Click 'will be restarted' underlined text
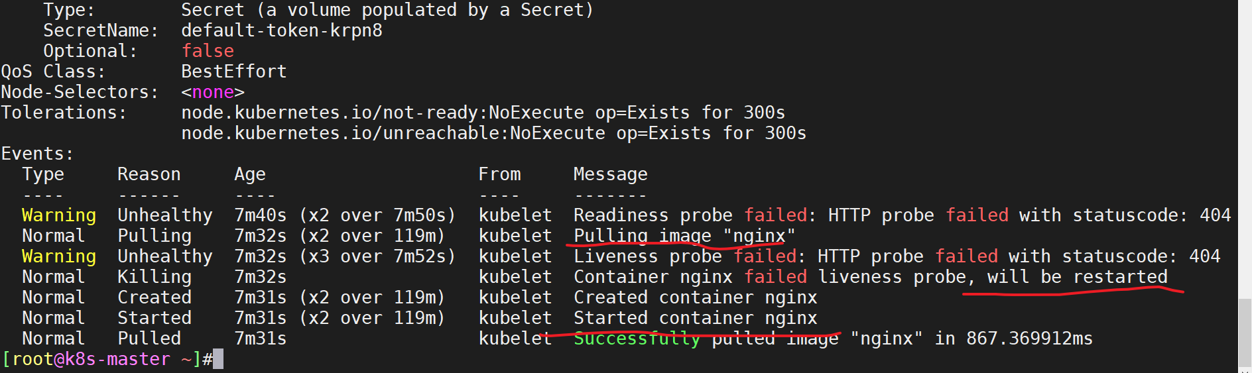1252x373 pixels. coord(1078,277)
